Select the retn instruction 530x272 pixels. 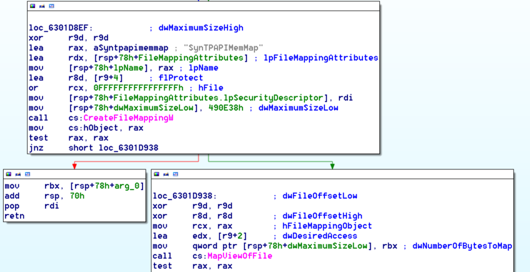(x=14, y=216)
